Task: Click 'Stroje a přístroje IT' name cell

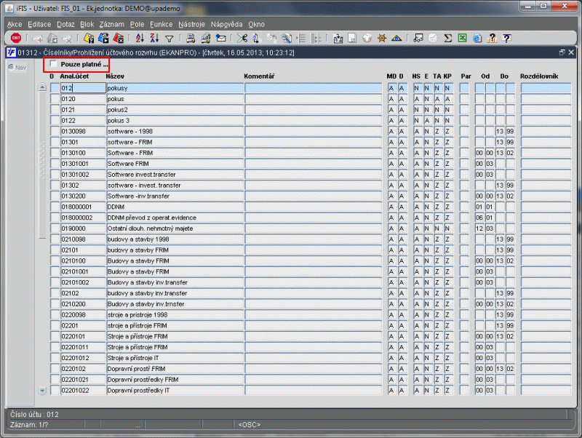Action: point(175,358)
